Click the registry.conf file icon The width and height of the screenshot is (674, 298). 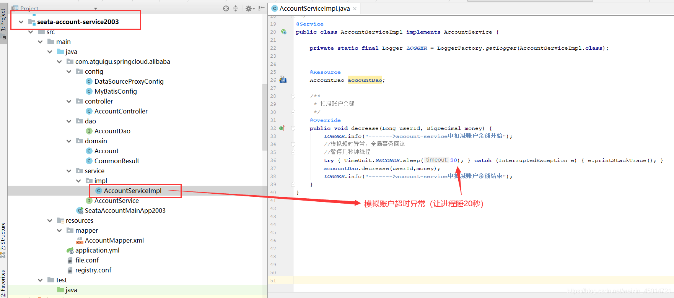tap(70, 270)
